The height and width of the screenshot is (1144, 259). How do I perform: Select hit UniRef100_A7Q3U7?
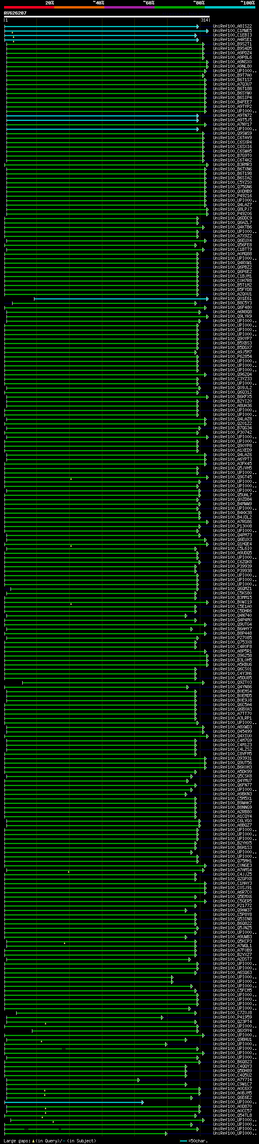(x=232, y=84)
